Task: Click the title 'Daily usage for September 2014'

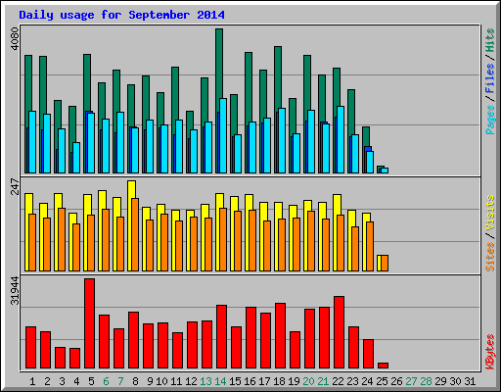Action: [x=121, y=15]
